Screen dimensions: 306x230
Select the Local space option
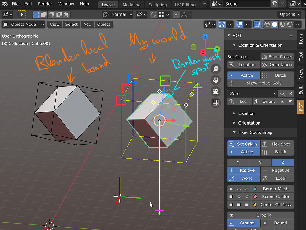coord(277,178)
